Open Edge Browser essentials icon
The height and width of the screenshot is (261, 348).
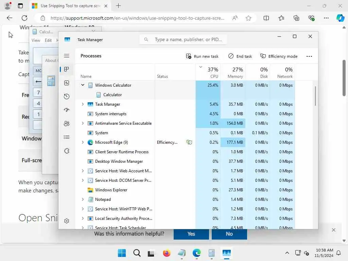[x=311, y=18]
